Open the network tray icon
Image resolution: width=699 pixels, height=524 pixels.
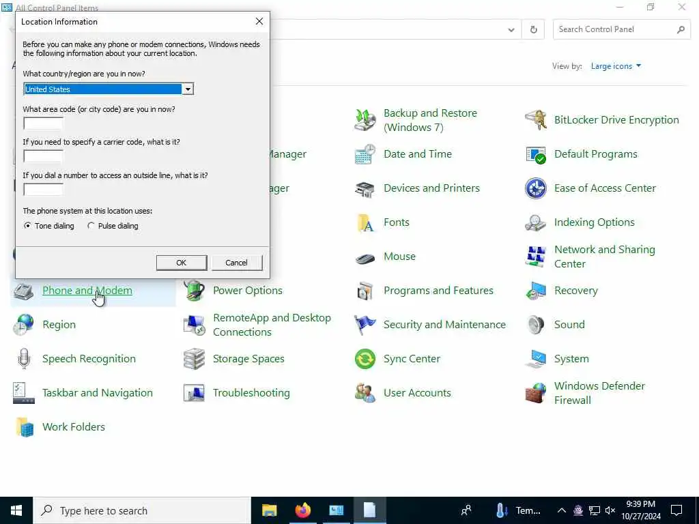(x=595, y=510)
